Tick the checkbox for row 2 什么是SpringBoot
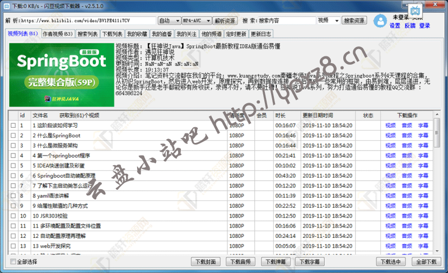Screen dimensions: 448x273 pos(13,135)
